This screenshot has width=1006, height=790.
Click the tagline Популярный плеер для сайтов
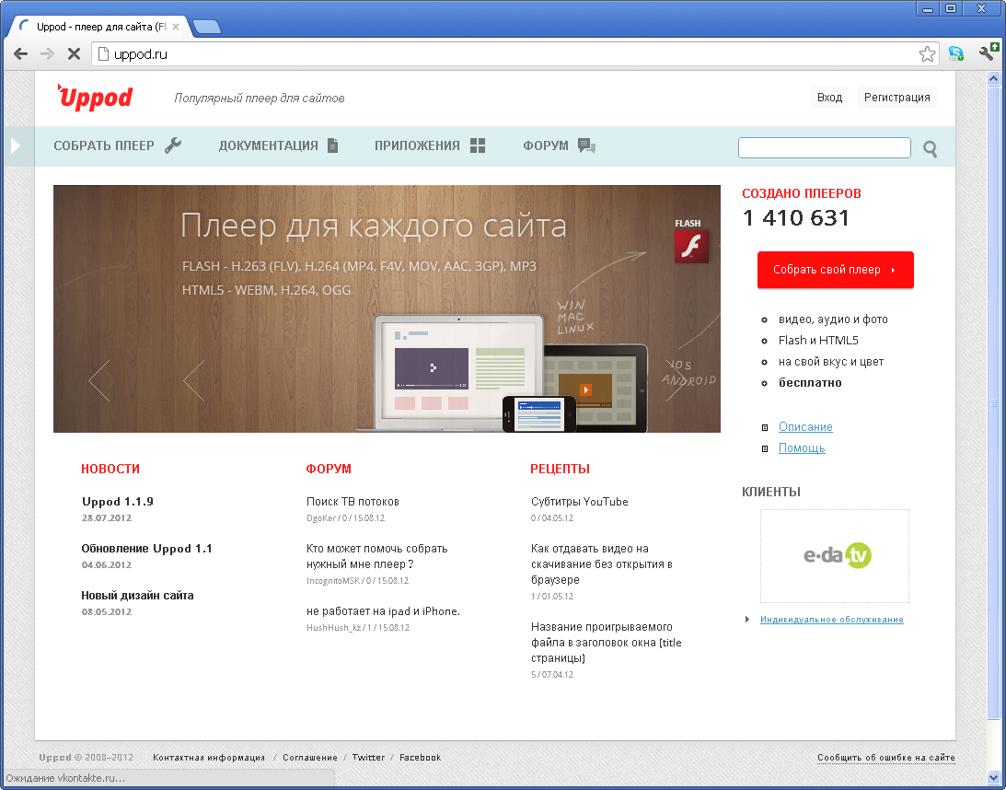(260, 99)
